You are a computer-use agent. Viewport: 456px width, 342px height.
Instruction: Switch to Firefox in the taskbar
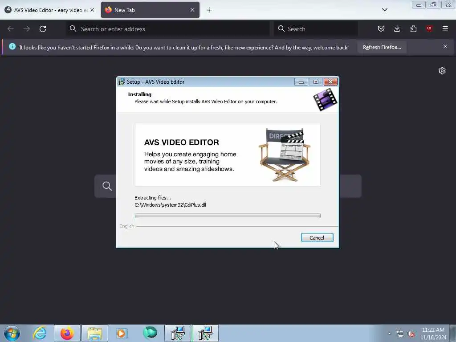[67, 333]
